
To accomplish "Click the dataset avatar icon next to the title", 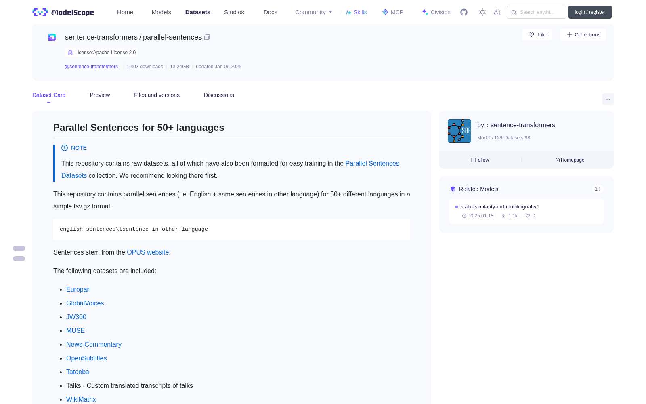I will tap(52, 37).
